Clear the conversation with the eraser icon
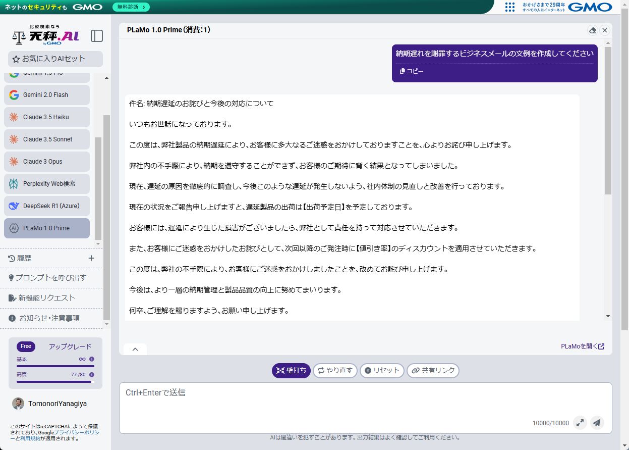The image size is (629, 450). click(593, 30)
